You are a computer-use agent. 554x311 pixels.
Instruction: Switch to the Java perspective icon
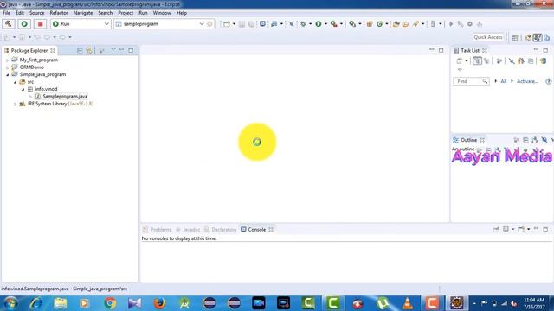pyautogui.click(x=537, y=37)
